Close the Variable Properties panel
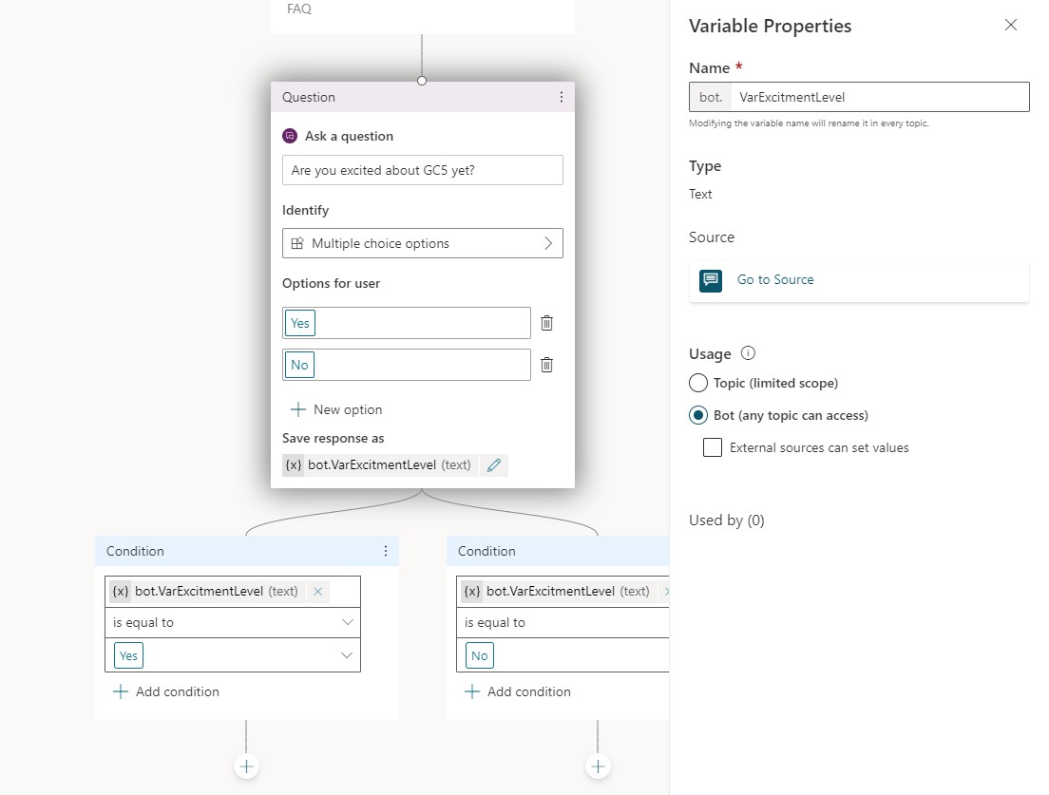The width and height of the screenshot is (1049, 795). [1011, 26]
